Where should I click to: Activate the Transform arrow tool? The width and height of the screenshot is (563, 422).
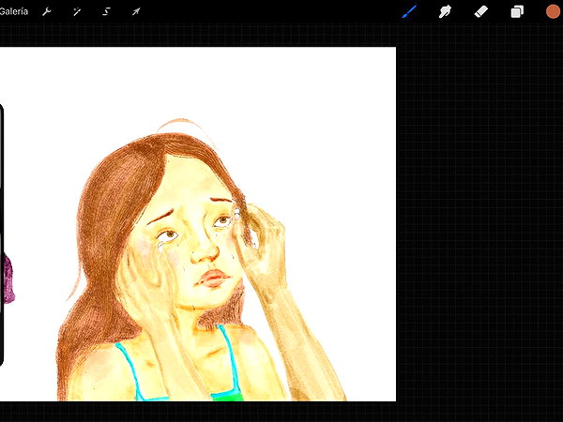136,12
